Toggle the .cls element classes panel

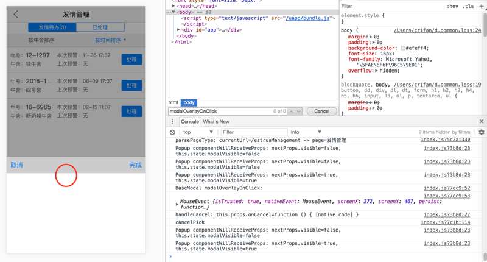(468, 6)
